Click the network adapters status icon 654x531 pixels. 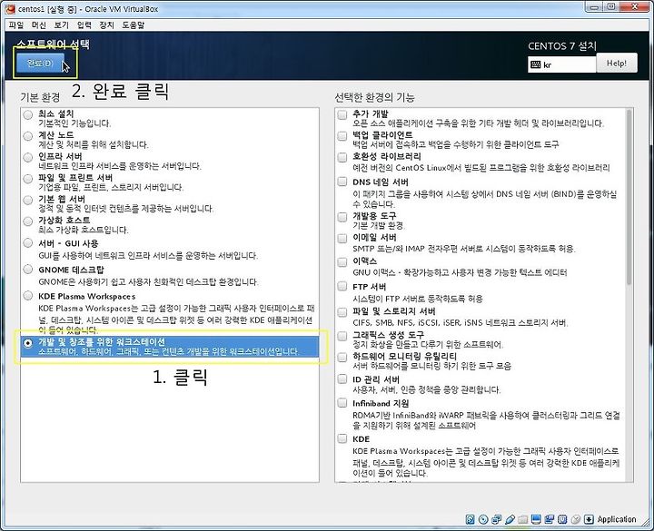(x=496, y=519)
